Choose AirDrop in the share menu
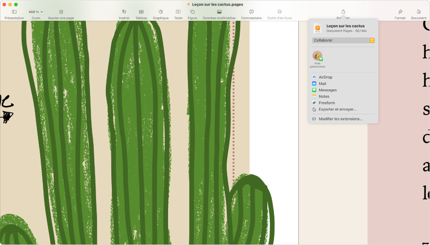430x245 pixels. [325, 77]
